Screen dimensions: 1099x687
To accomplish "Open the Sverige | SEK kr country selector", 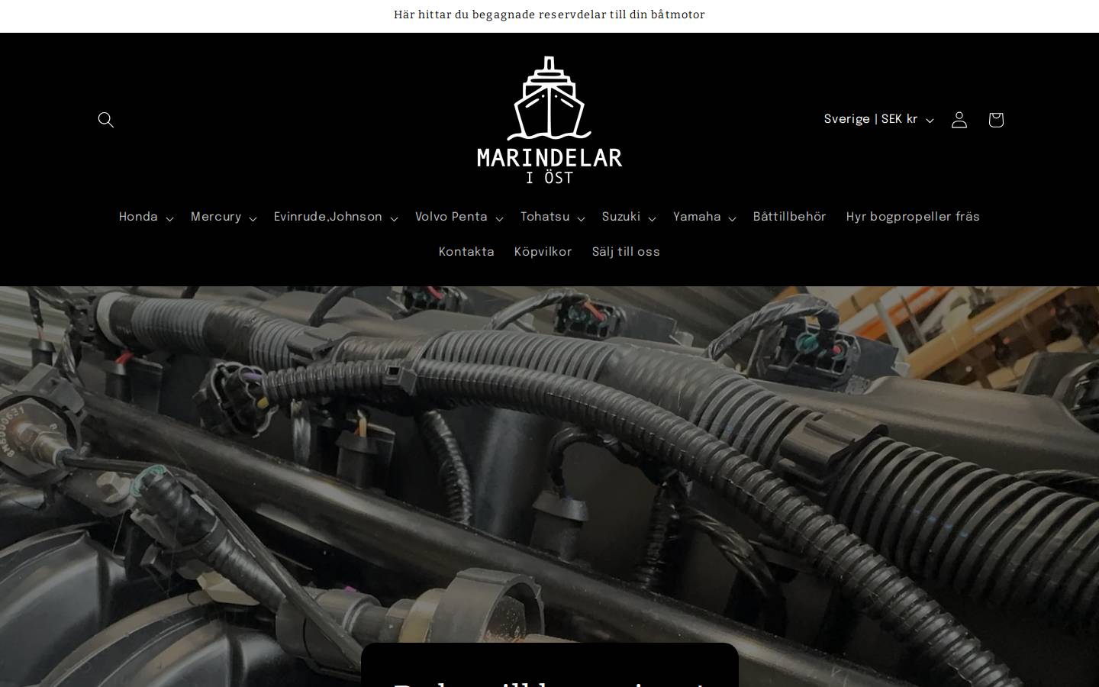I will click(878, 120).
